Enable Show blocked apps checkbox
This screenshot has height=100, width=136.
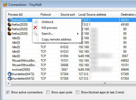(x=77, y=92)
